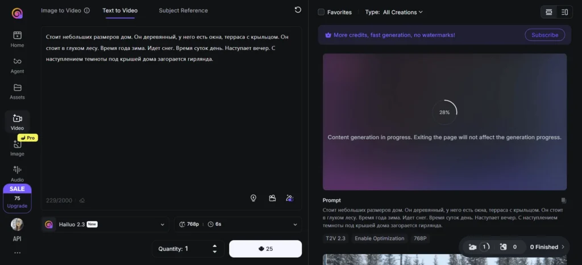
Task: Click the lightbulb prompt inspiration icon
Action: point(253,198)
